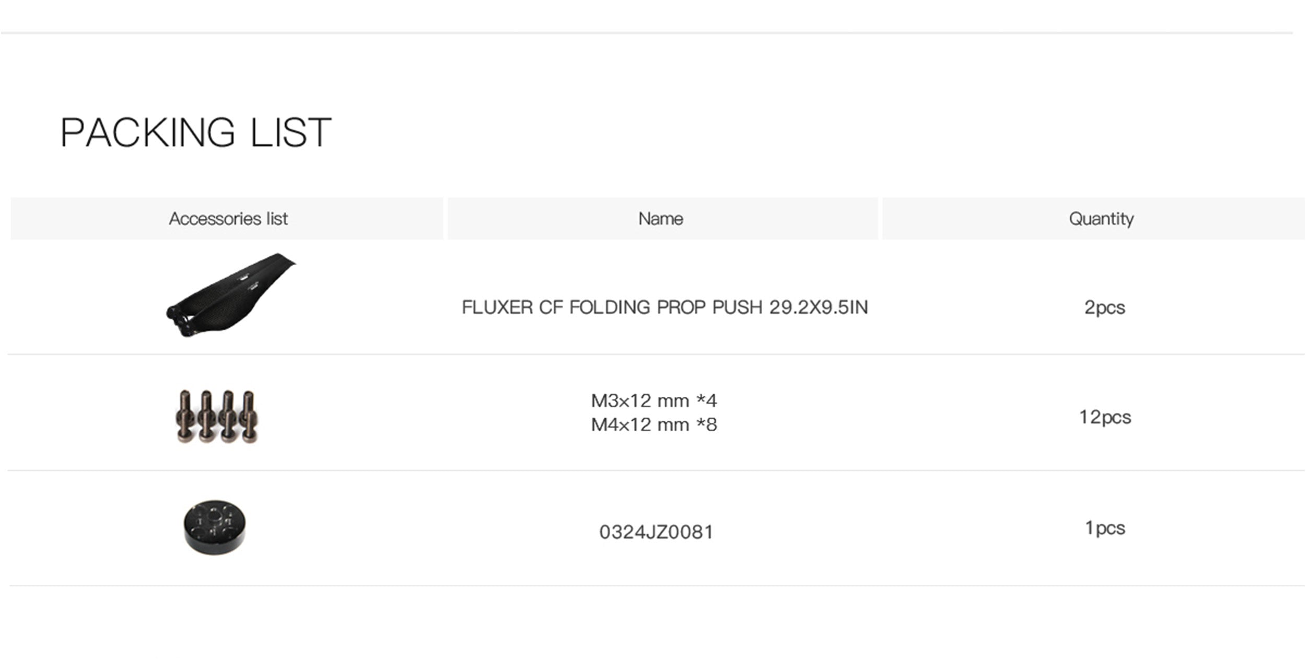Click the divider line below the propeller row

pos(656,354)
